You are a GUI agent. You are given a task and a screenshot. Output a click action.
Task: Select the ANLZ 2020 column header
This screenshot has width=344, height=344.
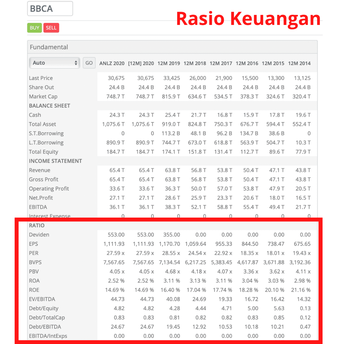click(112, 63)
